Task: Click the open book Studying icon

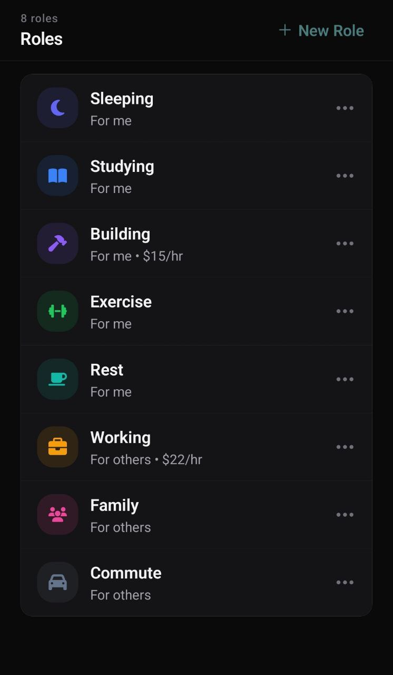Action: point(57,176)
